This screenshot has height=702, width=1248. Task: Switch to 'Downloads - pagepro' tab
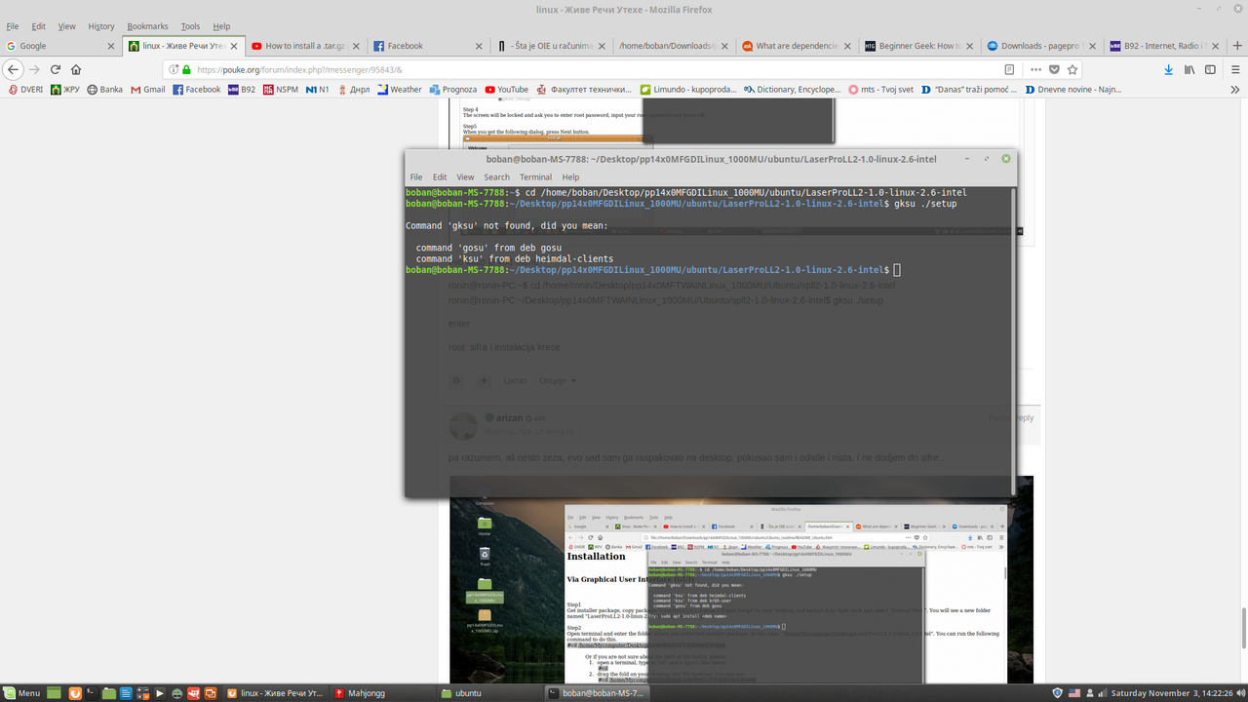1041,46
